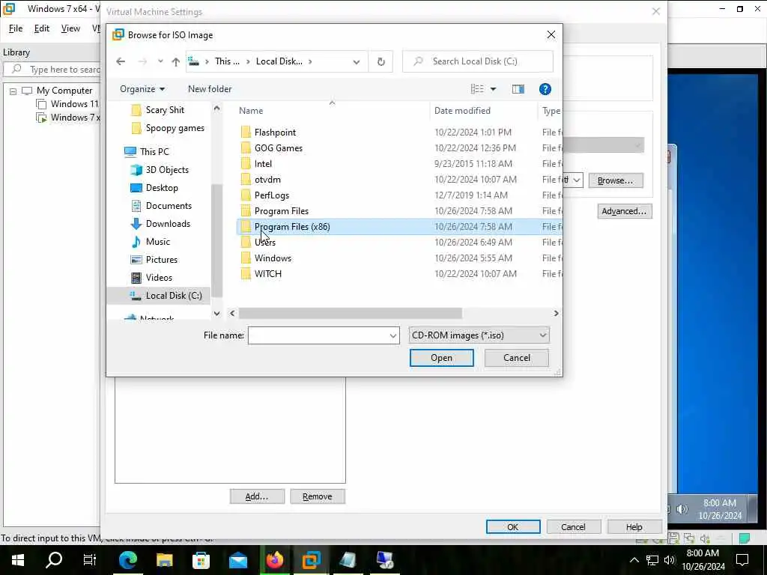The image size is (767, 575).
Task: Click Advanced... in VM Settings
Action: coord(624,211)
